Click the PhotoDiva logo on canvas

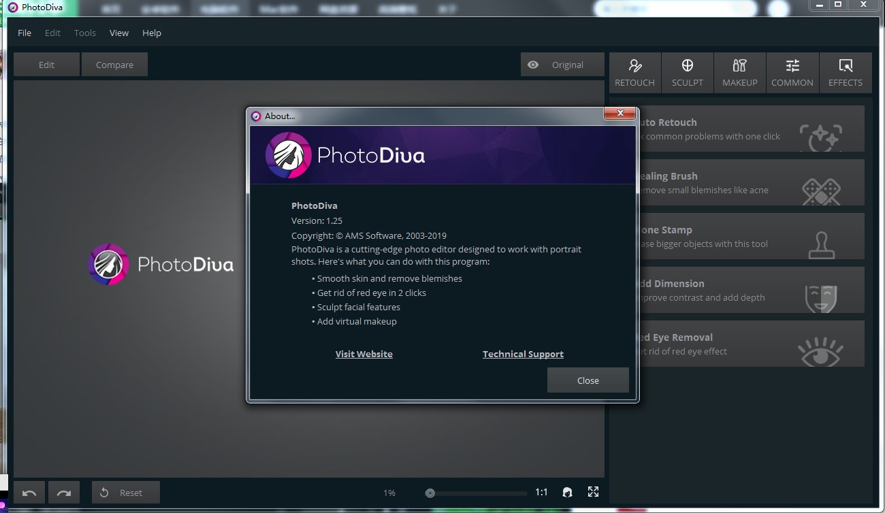[x=161, y=264]
